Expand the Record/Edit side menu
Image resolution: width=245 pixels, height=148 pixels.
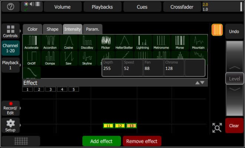tap(11, 108)
